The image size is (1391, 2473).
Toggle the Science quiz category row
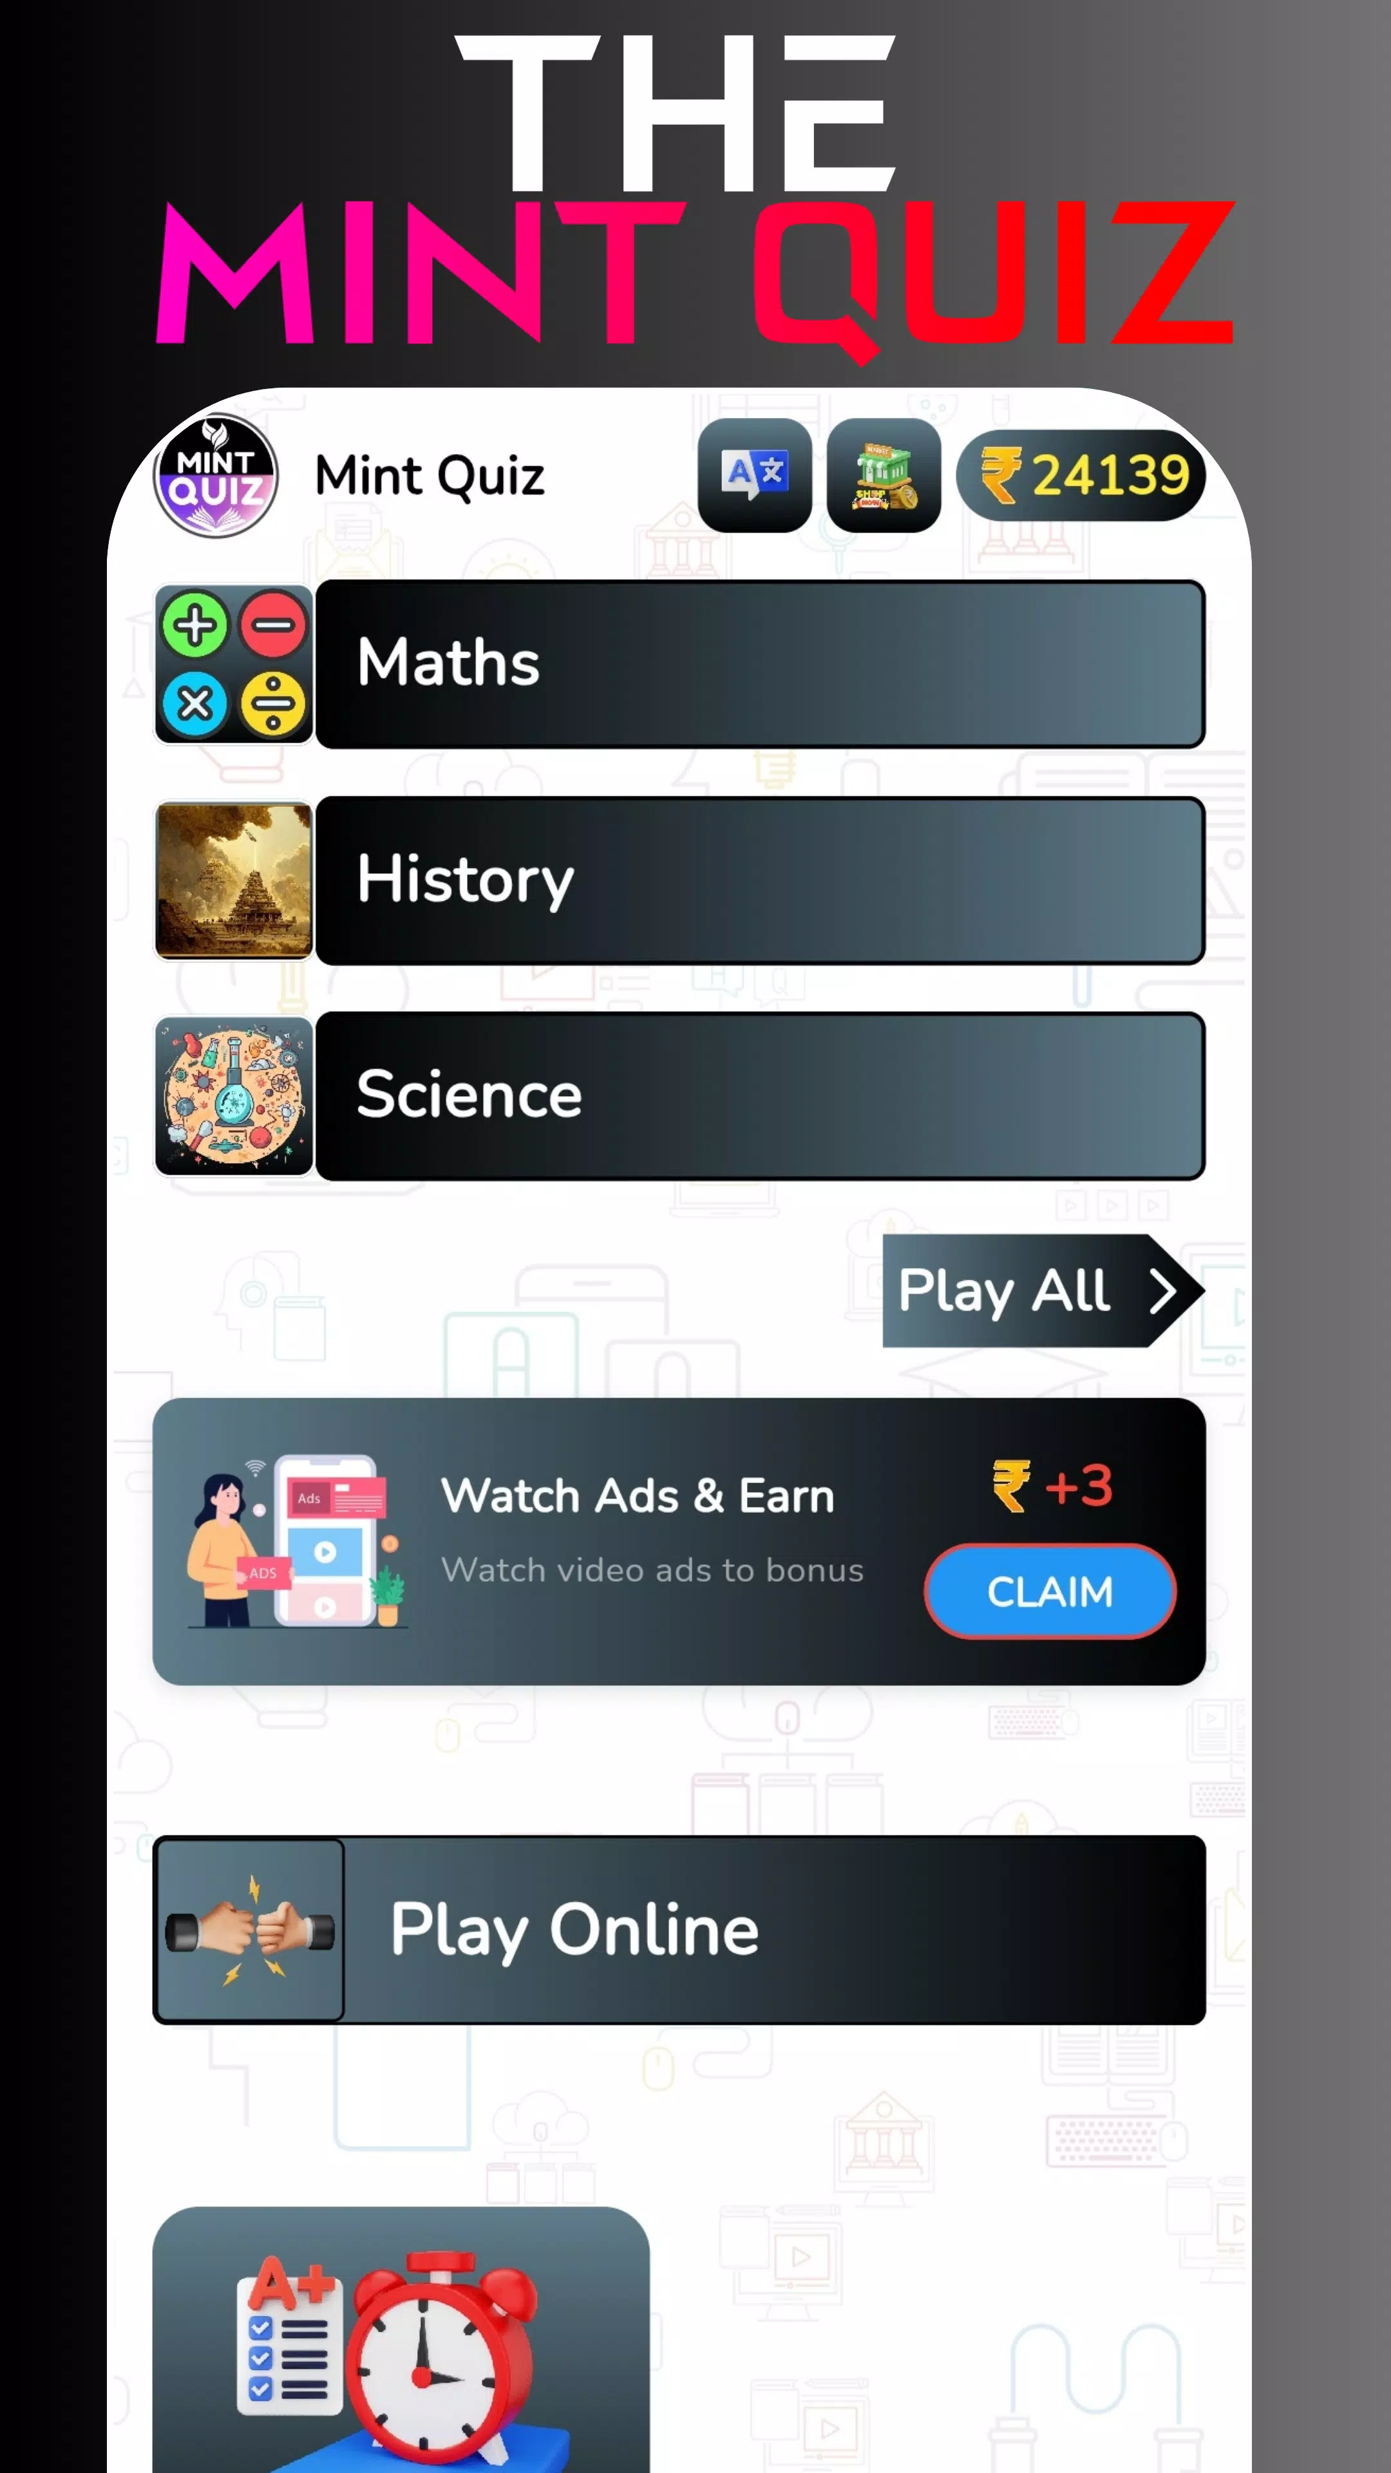click(679, 1094)
